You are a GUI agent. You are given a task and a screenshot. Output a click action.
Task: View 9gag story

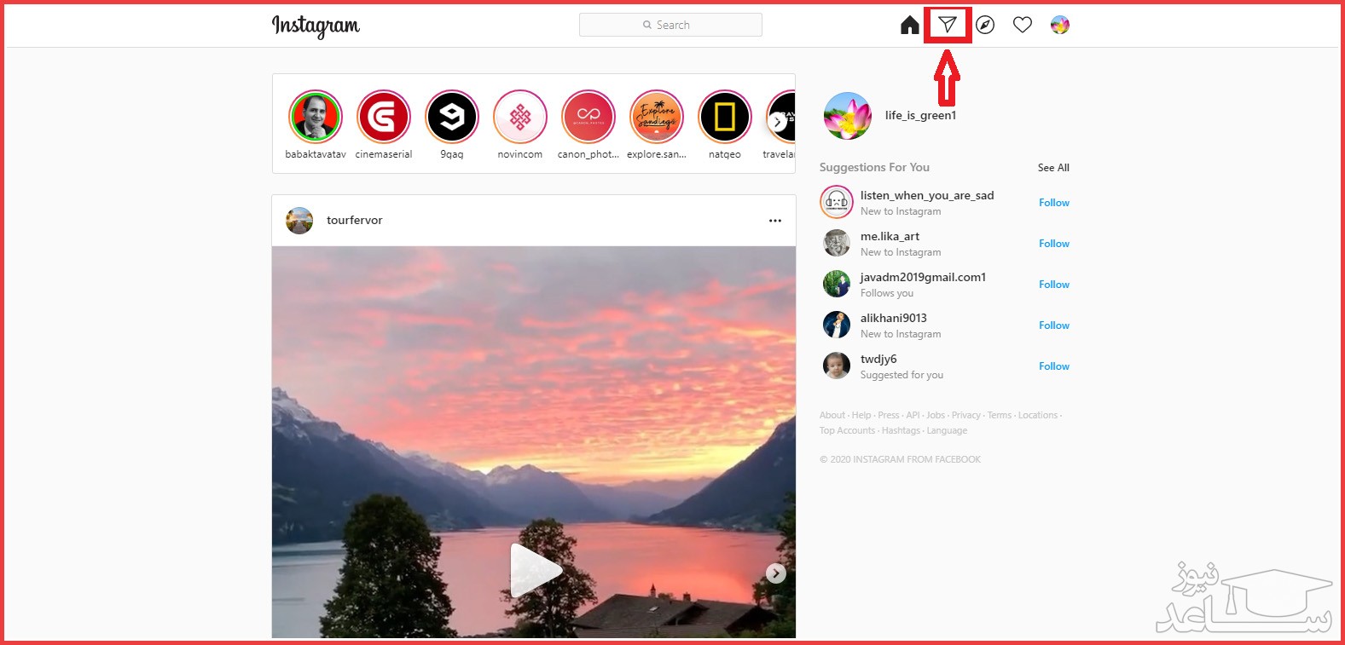452,117
